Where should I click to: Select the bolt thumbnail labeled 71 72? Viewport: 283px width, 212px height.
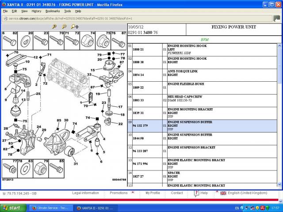click(x=72, y=41)
